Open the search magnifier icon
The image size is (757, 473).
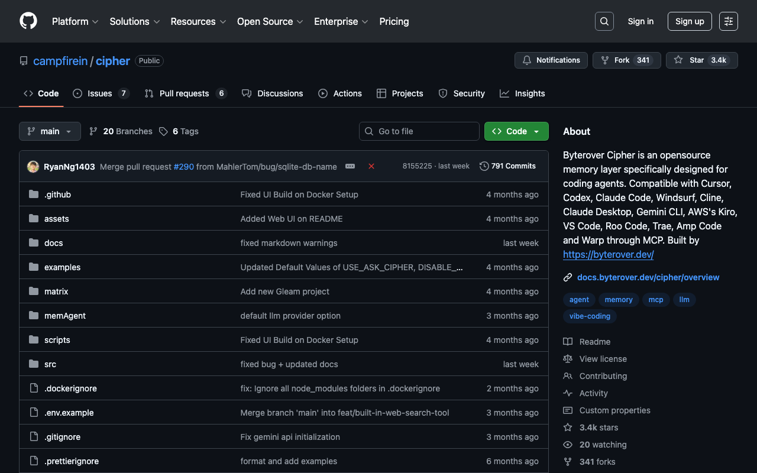click(x=604, y=21)
